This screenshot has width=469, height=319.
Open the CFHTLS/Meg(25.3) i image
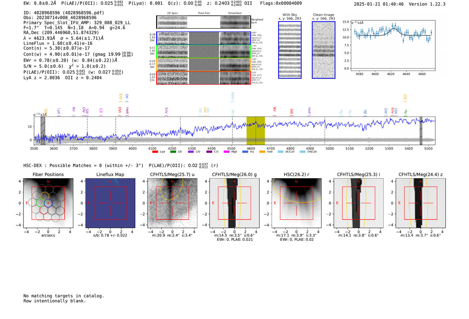coord(358,203)
